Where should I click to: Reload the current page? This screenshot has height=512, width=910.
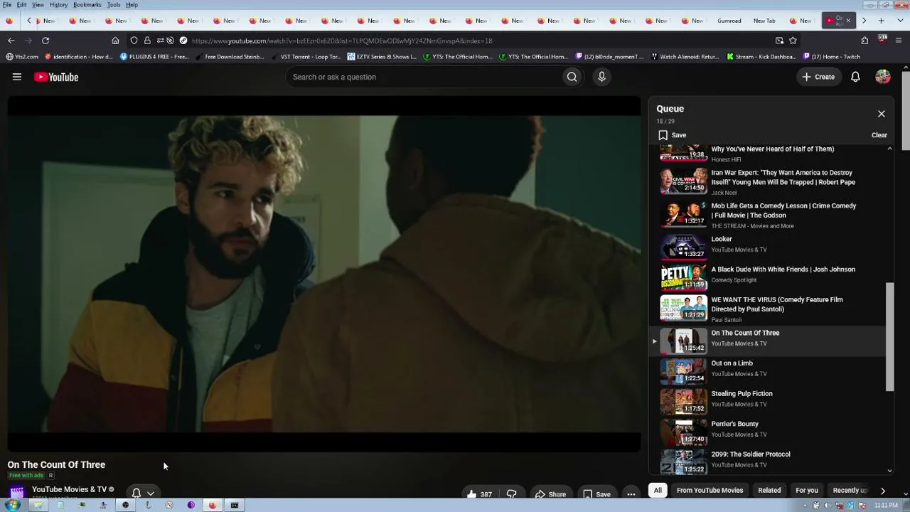(x=45, y=41)
